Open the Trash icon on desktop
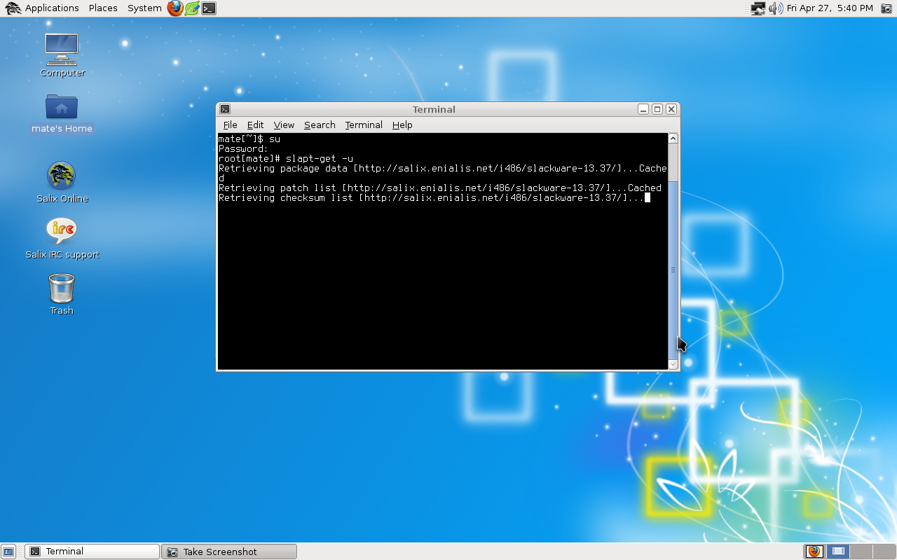Image resolution: width=897 pixels, height=560 pixels. [x=62, y=288]
